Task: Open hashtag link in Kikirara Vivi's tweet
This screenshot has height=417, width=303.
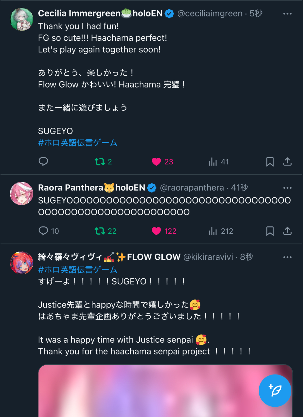Action: pos(78,270)
